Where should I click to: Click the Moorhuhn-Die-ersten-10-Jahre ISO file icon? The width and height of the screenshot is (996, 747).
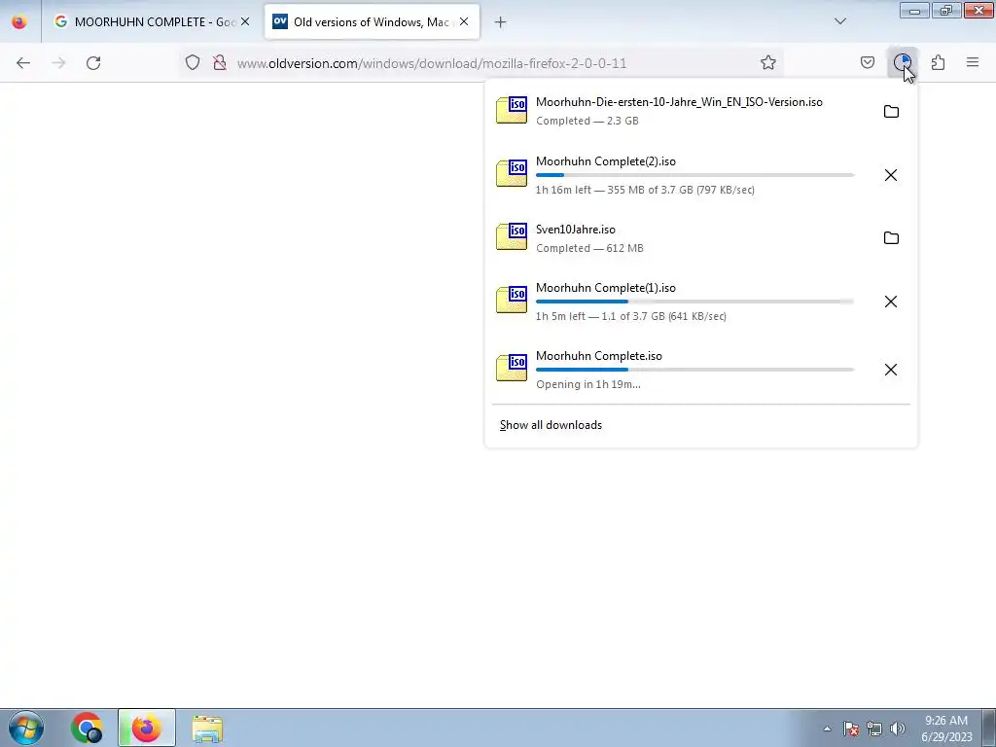coord(512,110)
